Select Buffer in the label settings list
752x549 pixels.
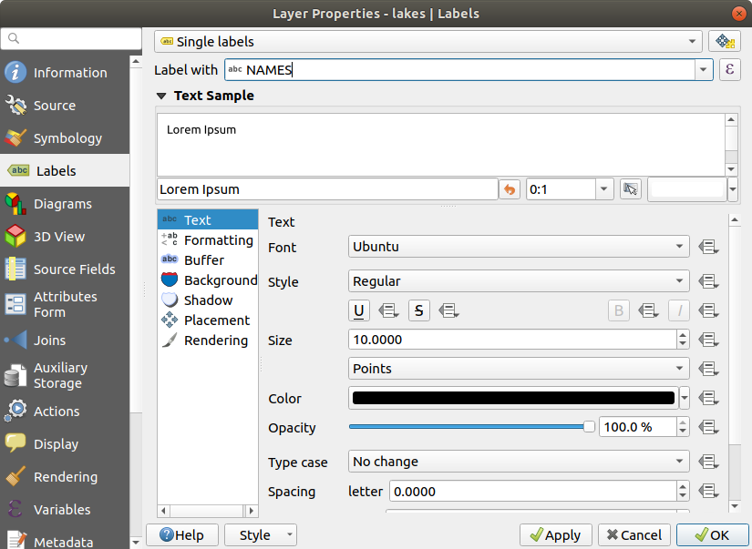click(203, 260)
